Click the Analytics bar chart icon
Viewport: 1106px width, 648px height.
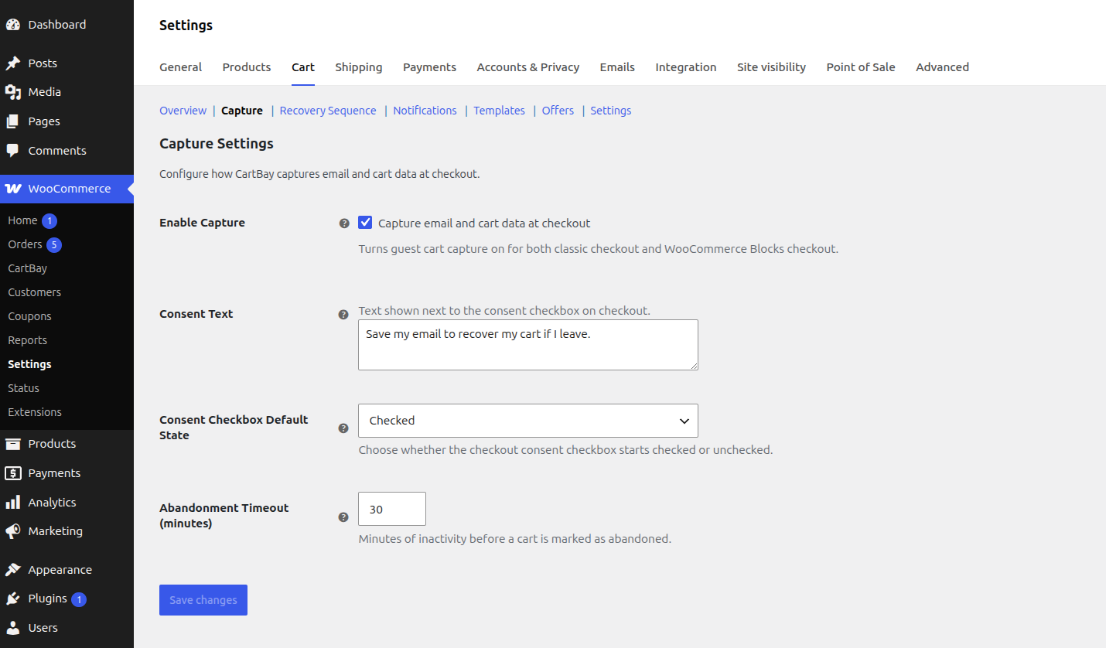(12, 503)
